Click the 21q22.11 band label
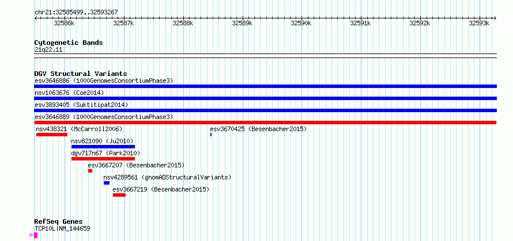This screenshot has width=513, height=241. pyautogui.click(x=48, y=50)
